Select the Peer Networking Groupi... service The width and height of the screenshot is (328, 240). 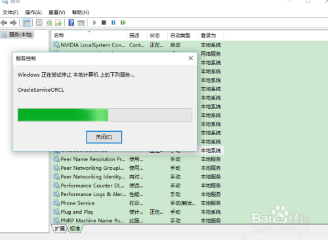[92, 168]
